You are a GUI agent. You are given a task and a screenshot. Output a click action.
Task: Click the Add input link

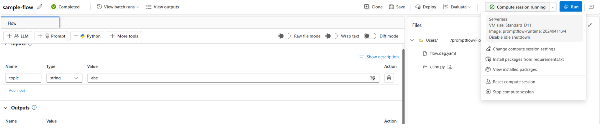click(x=14, y=90)
